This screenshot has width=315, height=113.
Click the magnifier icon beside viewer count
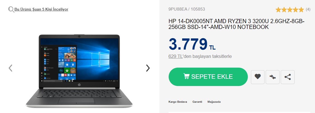11,9
